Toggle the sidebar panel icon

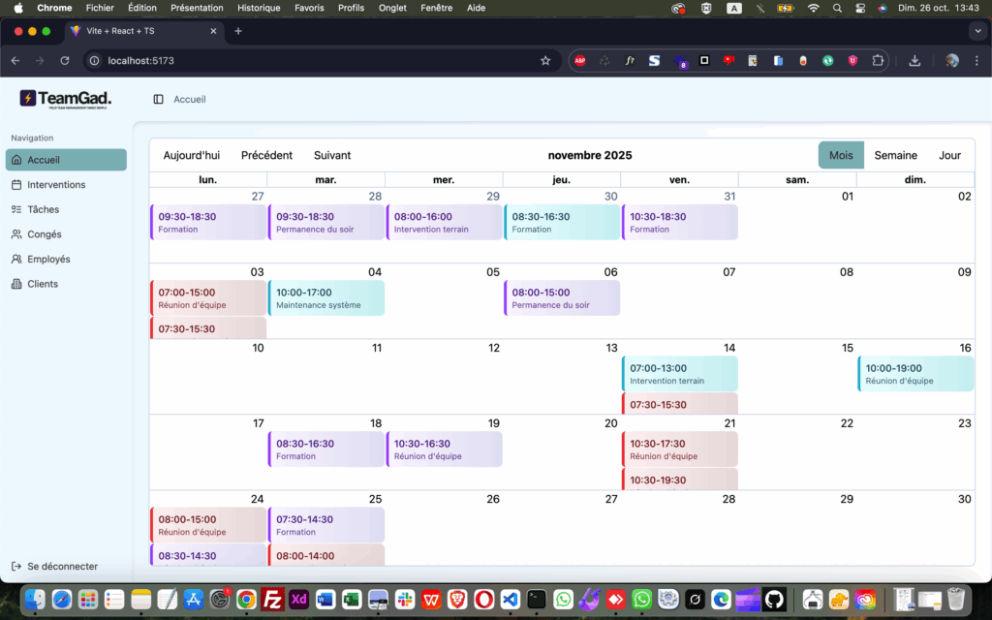point(159,99)
